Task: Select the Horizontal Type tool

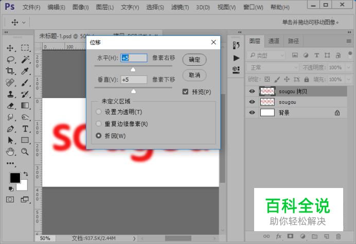Action: click(25, 129)
